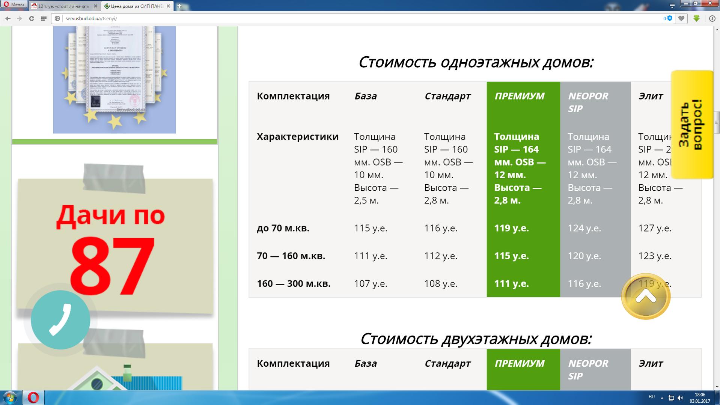Click the Элит price "127 у.е."
This screenshot has width=720, height=405.
click(x=655, y=228)
